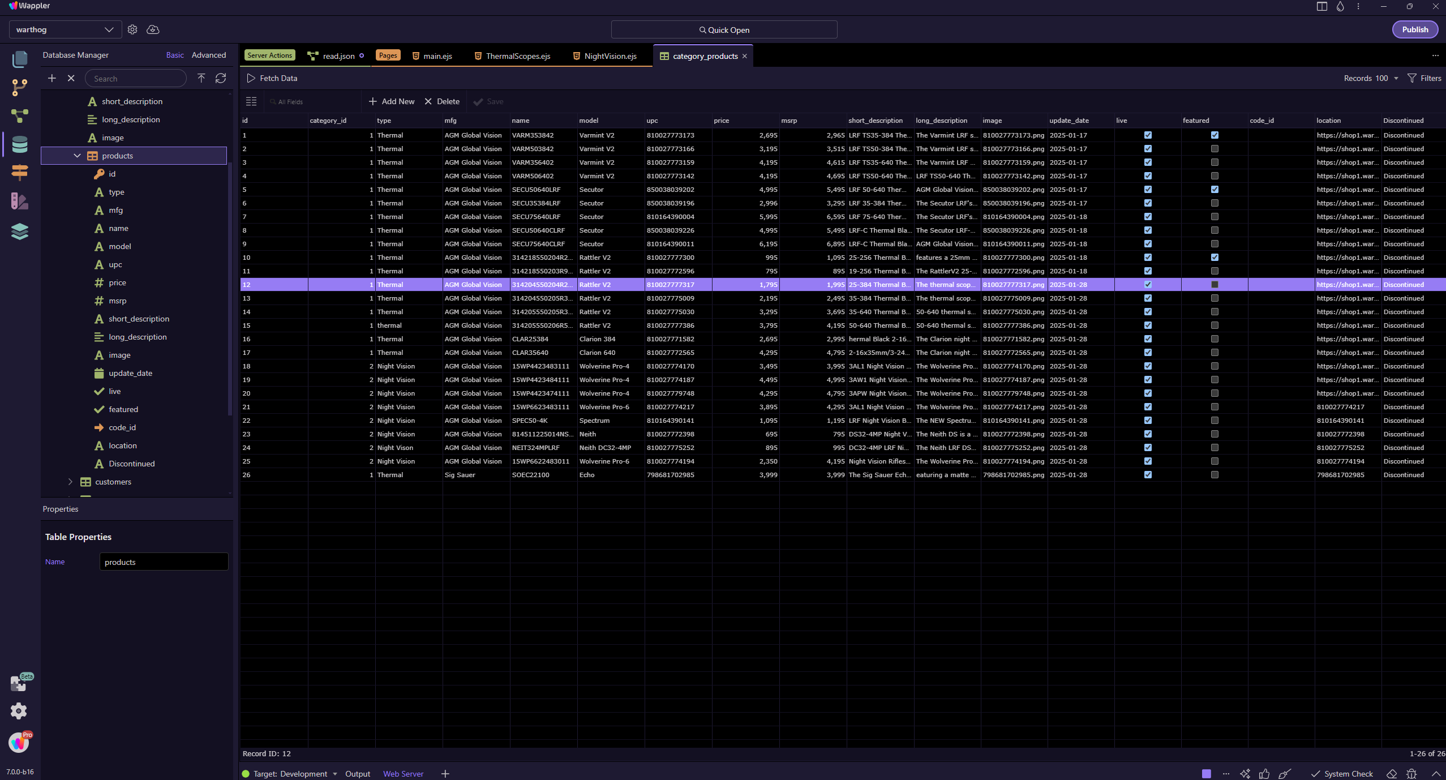
Task: Open the Filters button
Action: 1424,78
